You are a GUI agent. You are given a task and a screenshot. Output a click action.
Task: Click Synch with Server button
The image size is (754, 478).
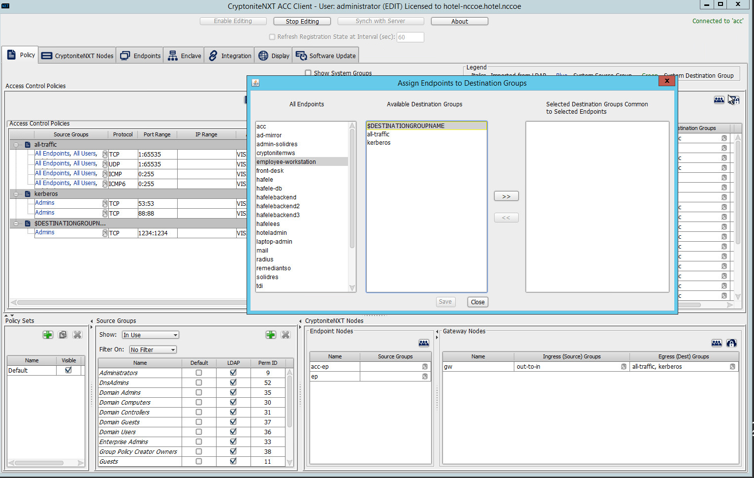pyautogui.click(x=380, y=21)
